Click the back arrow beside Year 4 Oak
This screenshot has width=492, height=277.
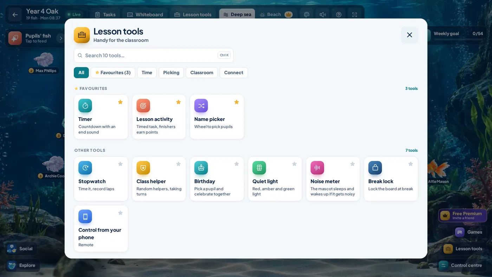pos(15,14)
